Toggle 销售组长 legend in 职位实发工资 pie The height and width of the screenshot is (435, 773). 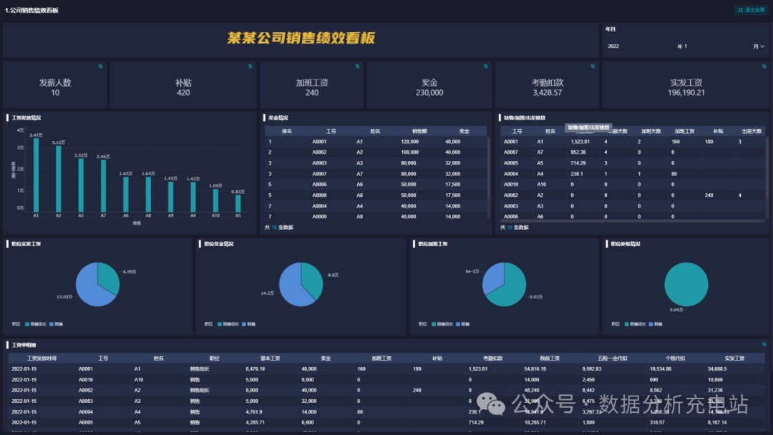(x=36, y=324)
